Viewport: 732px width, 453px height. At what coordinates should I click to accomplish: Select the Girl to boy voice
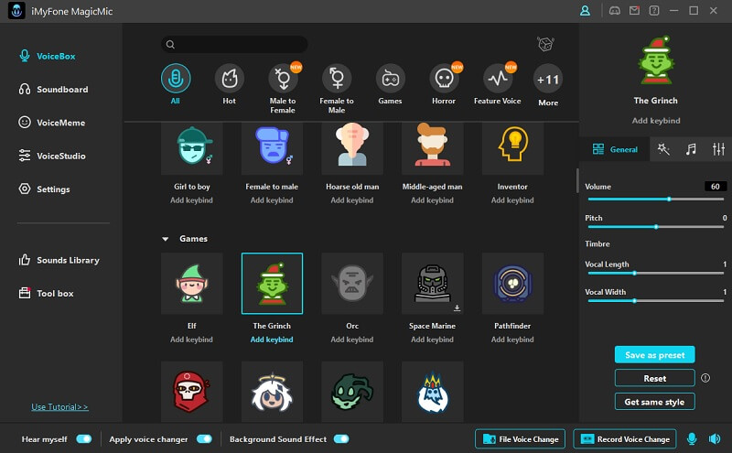click(x=192, y=148)
